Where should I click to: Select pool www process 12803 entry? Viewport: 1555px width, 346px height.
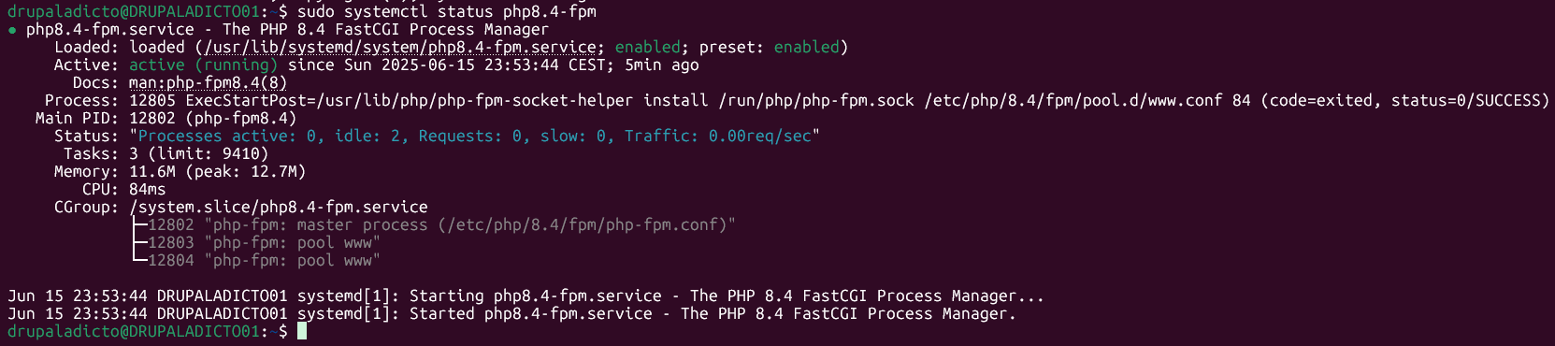click(264, 243)
